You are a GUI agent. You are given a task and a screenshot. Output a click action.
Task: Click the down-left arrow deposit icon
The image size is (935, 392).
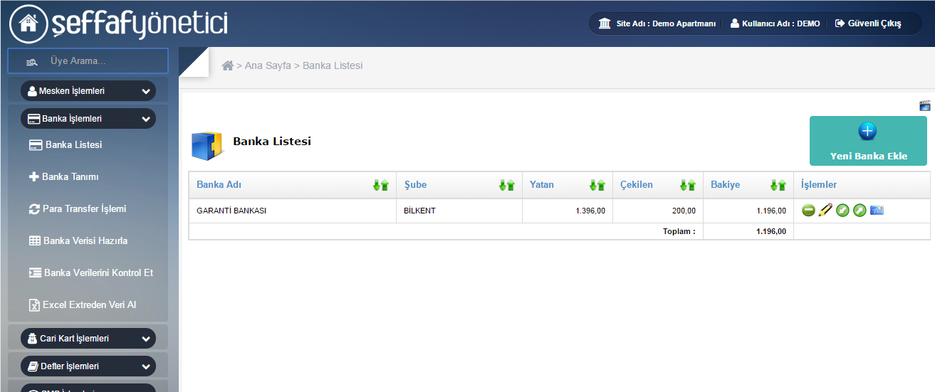pyautogui.click(x=842, y=211)
